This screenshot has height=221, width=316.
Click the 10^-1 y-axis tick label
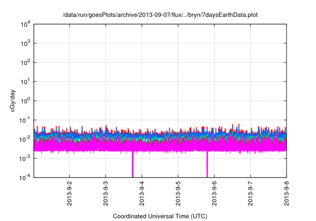point(25,120)
